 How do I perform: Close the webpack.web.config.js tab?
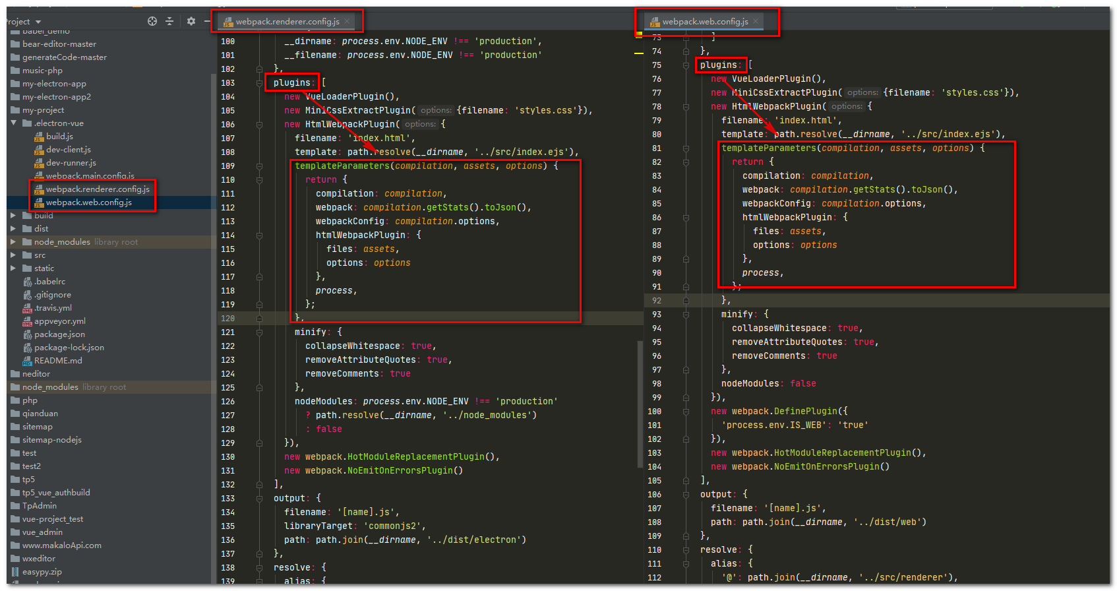coord(756,22)
